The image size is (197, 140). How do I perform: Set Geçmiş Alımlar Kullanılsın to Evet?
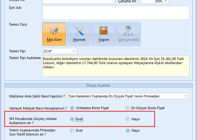click(x=72, y=119)
